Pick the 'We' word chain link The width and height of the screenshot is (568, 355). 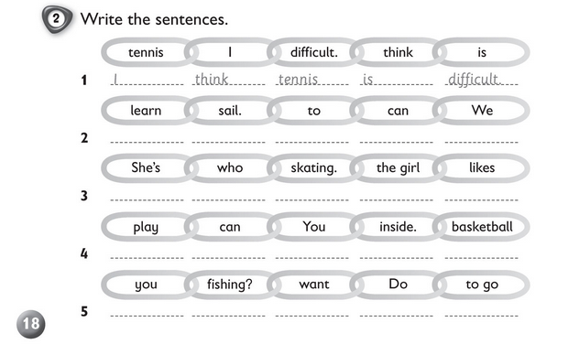pos(482,111)
